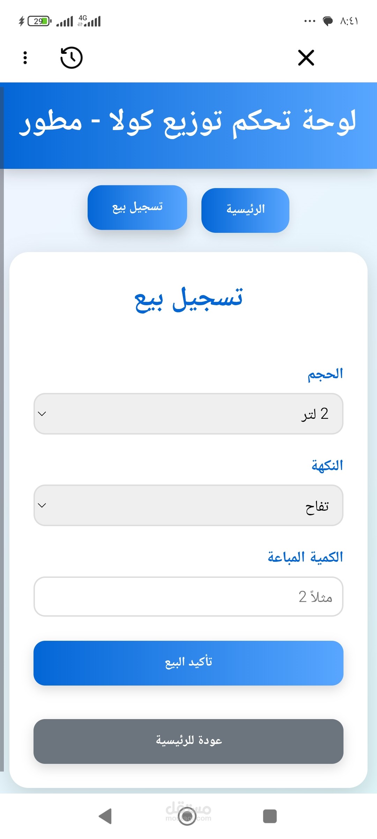Viewport: 377px width, 839px height.
Task: Close the page with the X icon
Action: point(306,58)
